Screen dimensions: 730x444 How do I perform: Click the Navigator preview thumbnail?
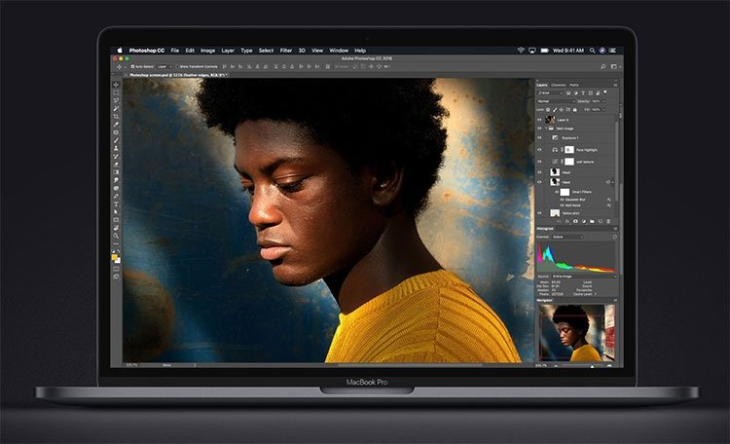(577, 333)
